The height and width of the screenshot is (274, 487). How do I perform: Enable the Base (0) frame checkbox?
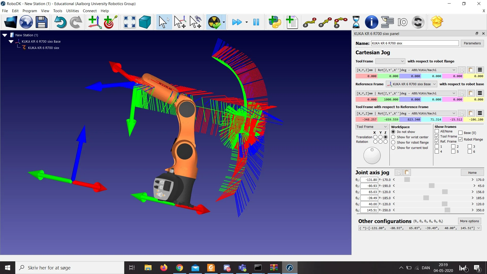[460, 133]
